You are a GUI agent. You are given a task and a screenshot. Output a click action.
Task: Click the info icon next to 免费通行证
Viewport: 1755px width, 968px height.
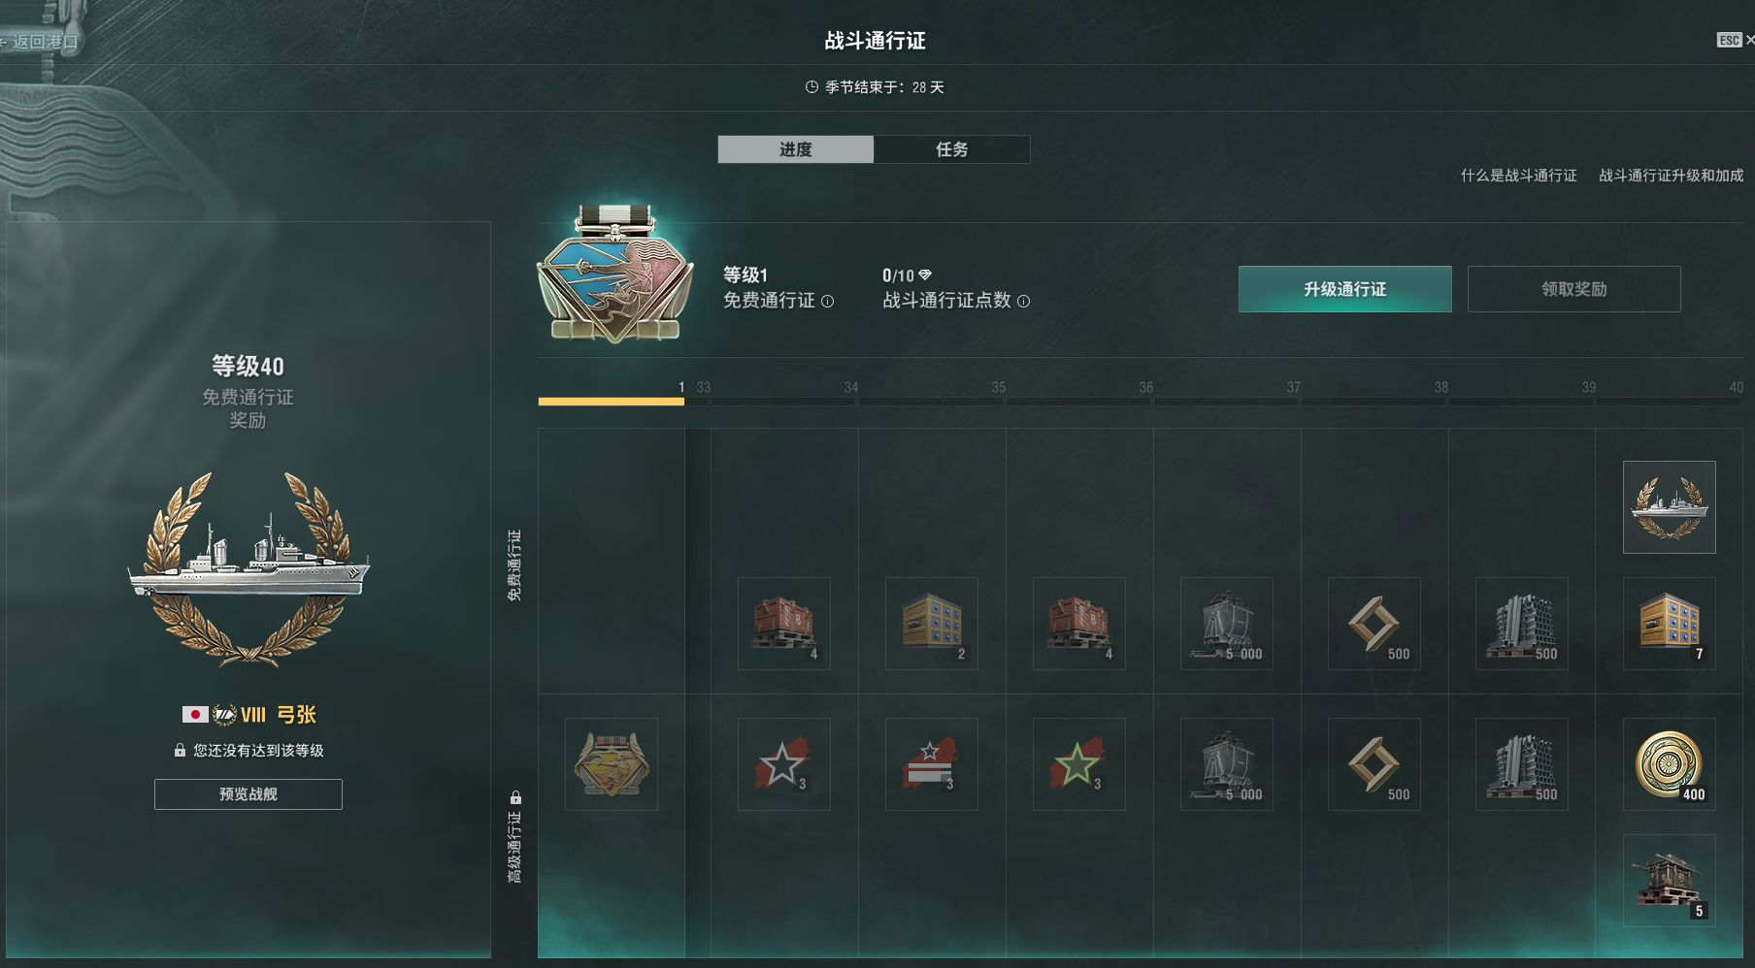pyautogui.click(x=828, y=302)
